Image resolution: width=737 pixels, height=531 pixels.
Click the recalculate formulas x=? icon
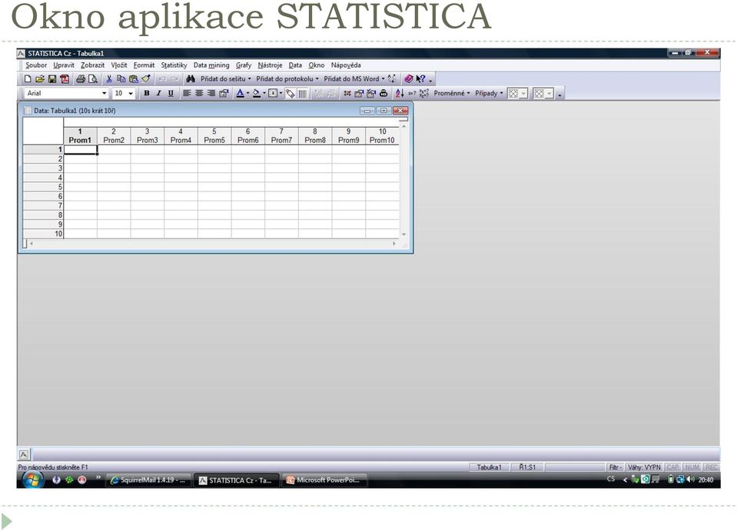[x=412, y=94]
